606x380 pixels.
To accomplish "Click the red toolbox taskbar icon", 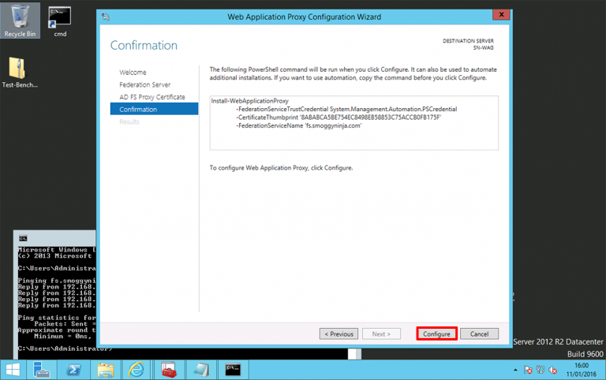I will tap(169, 370).
